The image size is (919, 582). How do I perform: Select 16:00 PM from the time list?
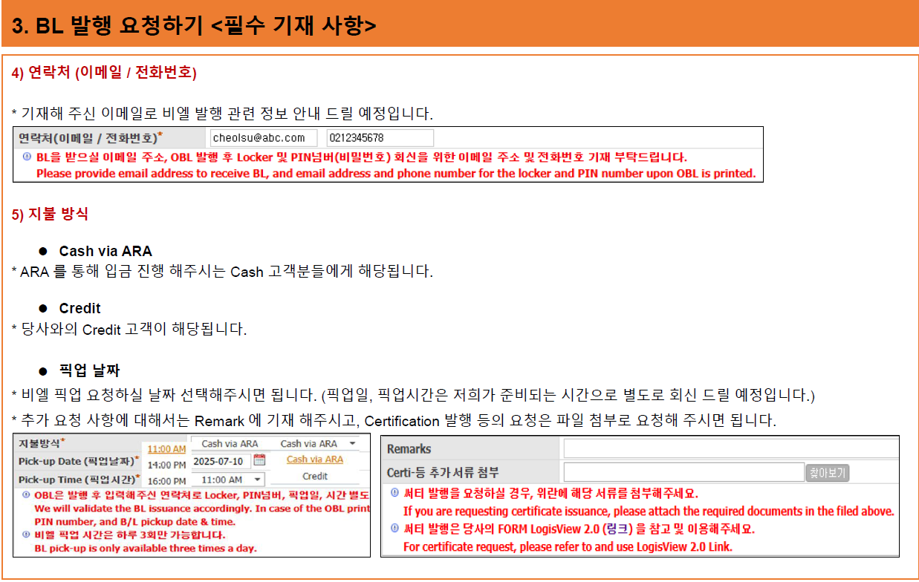[166, 482]
